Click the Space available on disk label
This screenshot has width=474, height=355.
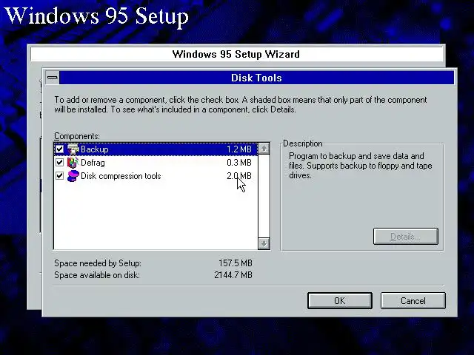click(x=97, y=275)
